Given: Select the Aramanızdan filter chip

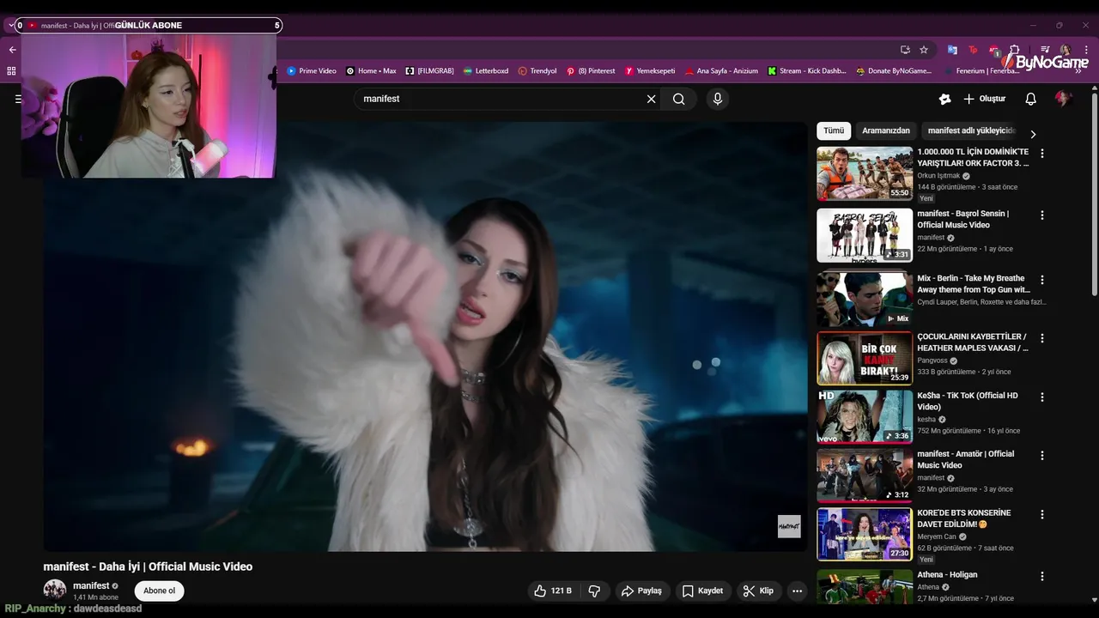Looking at the screenshot, I should click(x=886, y=130).
